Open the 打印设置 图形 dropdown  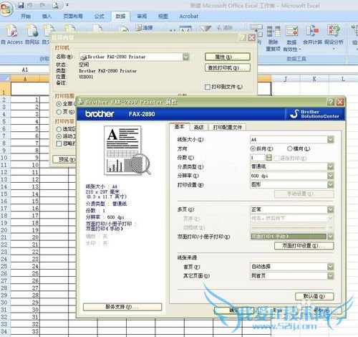click(331, 184)
